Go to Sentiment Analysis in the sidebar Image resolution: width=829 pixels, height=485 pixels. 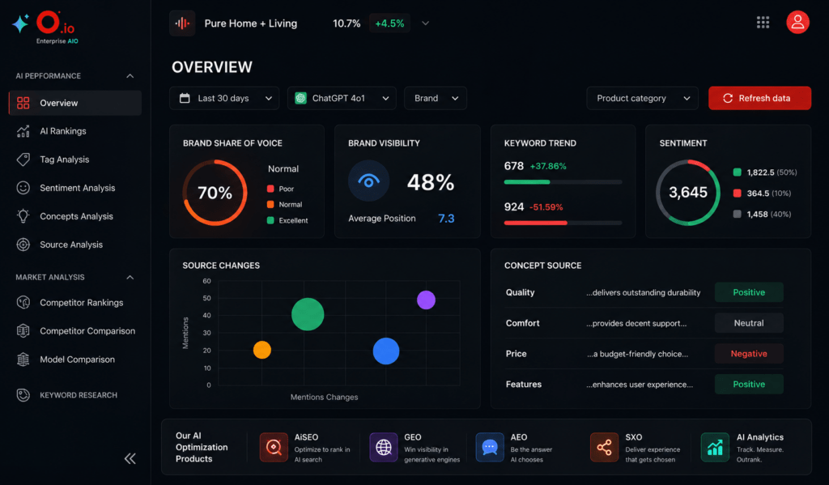click(x=75, y=188)
